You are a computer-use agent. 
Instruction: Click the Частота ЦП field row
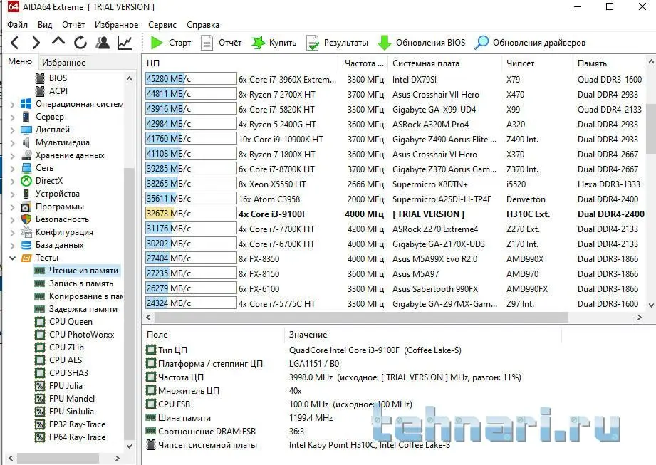tap(351, 377)
